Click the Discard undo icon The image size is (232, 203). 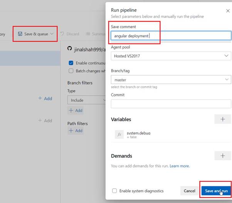pyautogui.click(x=62, y=34)
